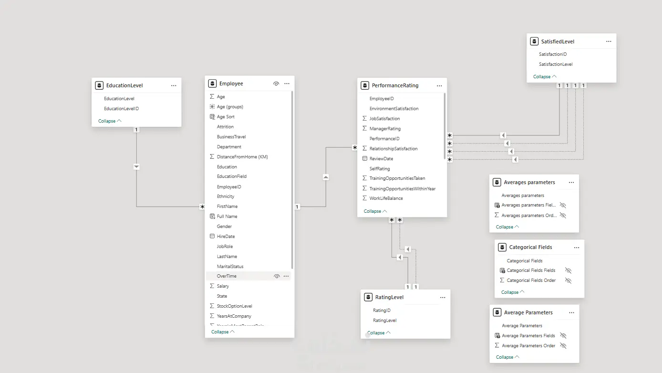This screenshot has width=662, height=373.
Task: Collapse the Employee table card
Action: [x=223, y=332]
